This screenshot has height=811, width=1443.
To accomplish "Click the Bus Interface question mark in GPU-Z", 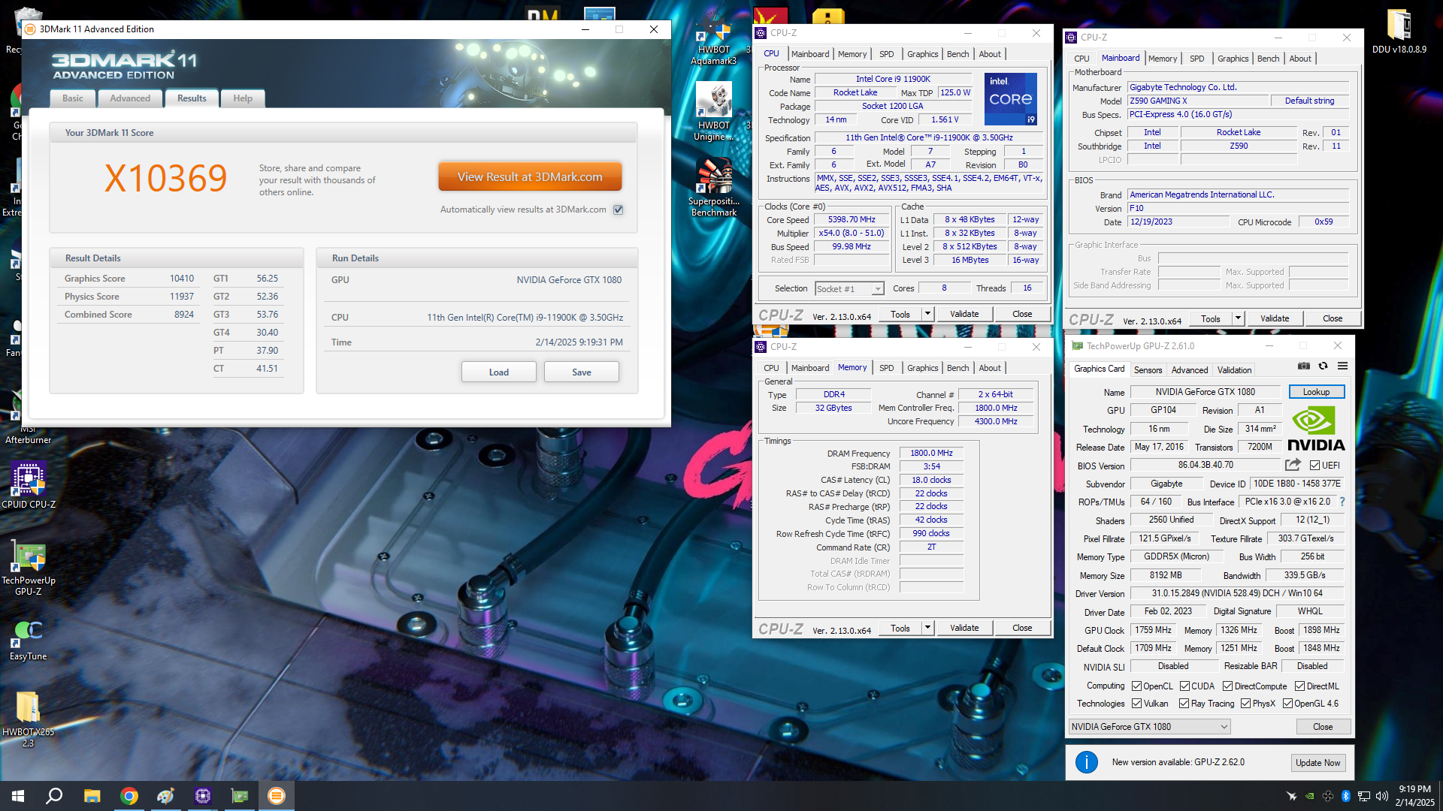I will pos(1342,502).
